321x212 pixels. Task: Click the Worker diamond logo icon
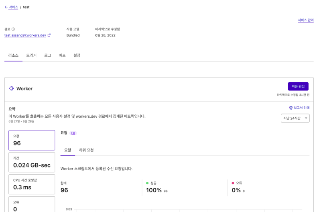11,88
